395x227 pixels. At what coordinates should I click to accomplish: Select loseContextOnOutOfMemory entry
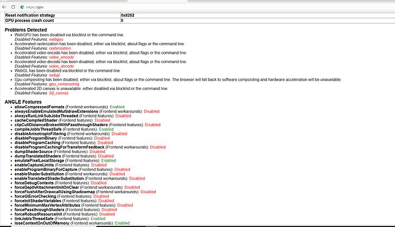[x=72, y=223]
